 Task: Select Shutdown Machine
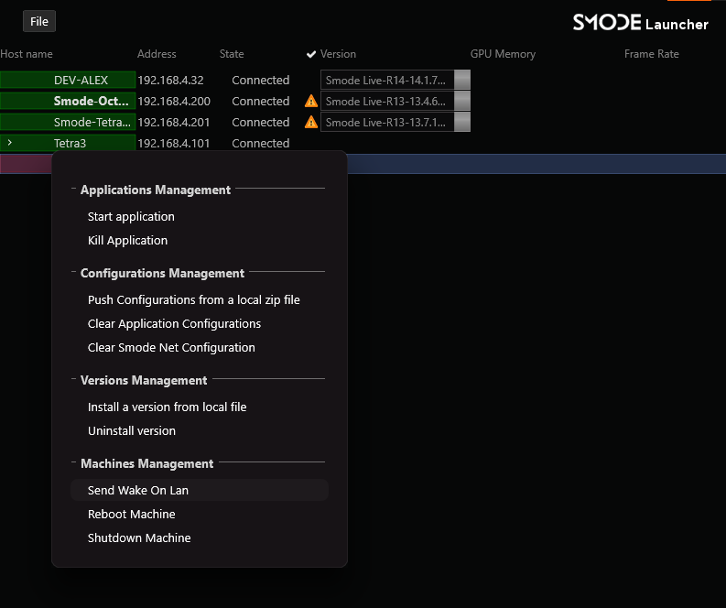coord(139,538)
